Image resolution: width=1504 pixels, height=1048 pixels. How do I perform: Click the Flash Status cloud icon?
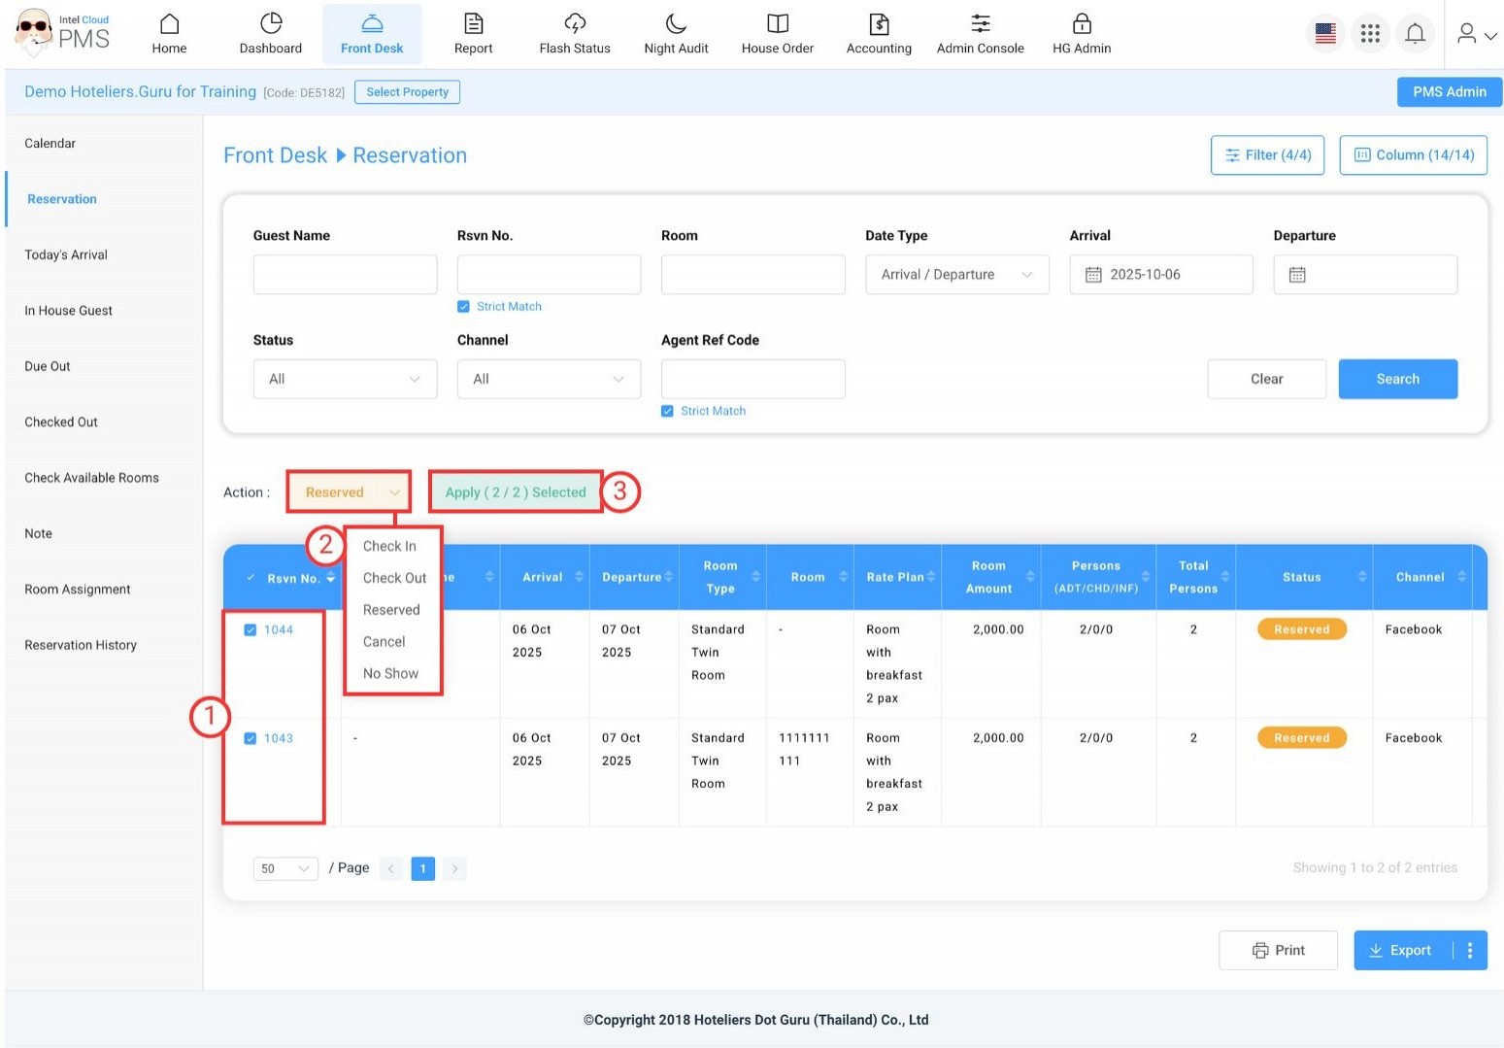tap(575, 23)
